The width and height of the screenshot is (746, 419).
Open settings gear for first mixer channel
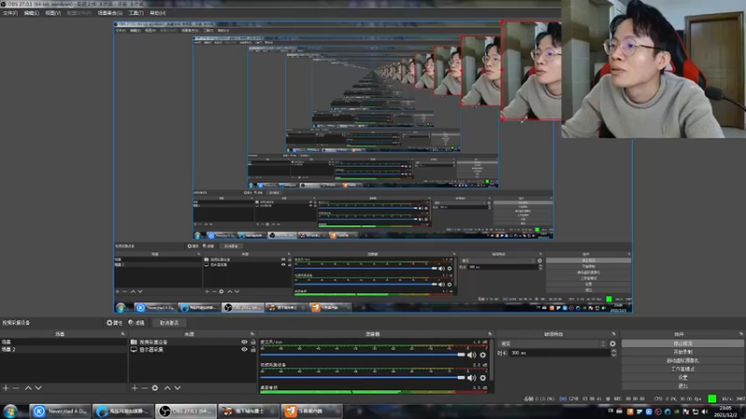coord(483,355)
